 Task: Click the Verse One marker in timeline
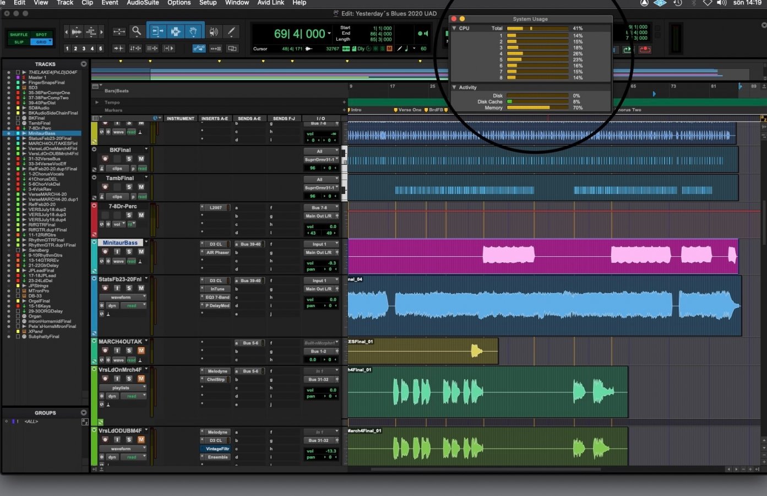click(409, 110)
